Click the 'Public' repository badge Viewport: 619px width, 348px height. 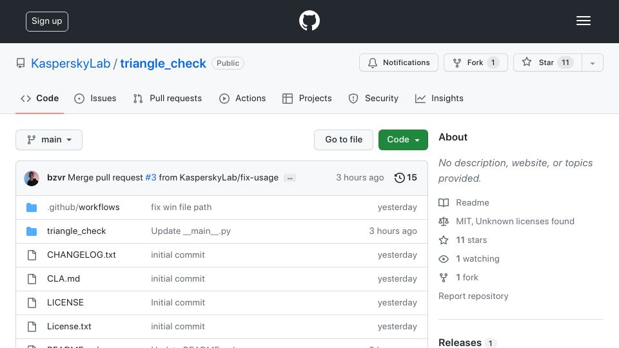coord(228,63)
